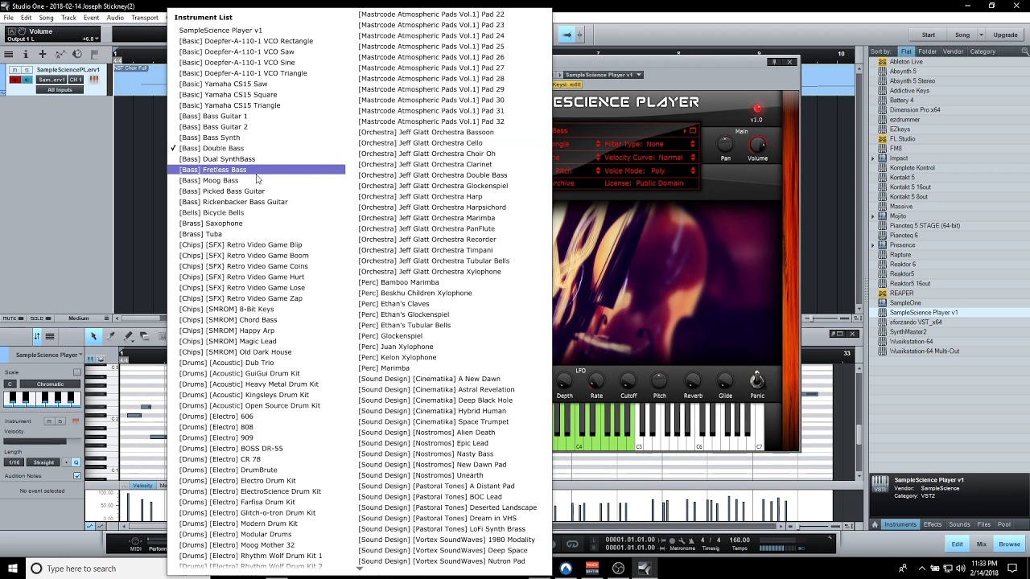
Task: Click the All Inputs track button
Action: pos(60,89)
